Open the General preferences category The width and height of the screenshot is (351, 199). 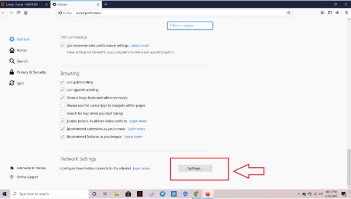[19, 39]
